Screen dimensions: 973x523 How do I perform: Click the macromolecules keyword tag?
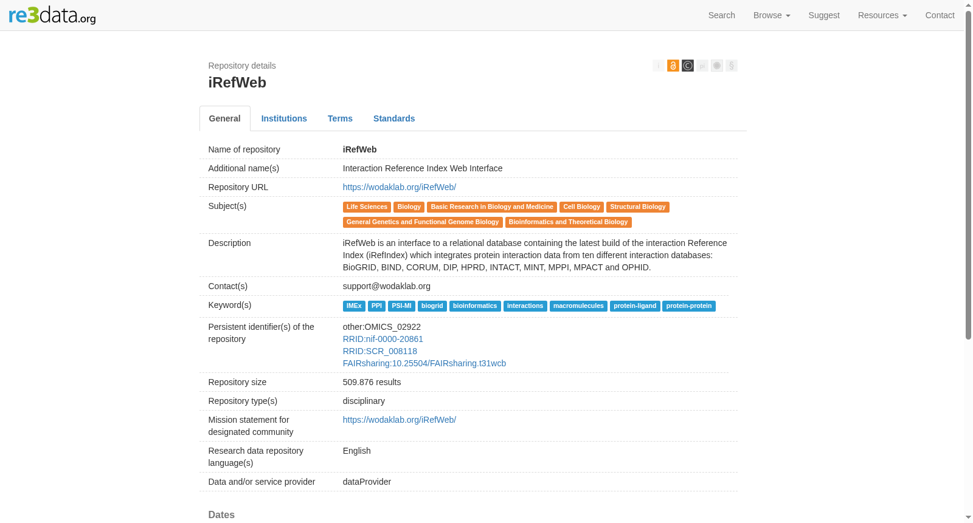click(578, 306)
